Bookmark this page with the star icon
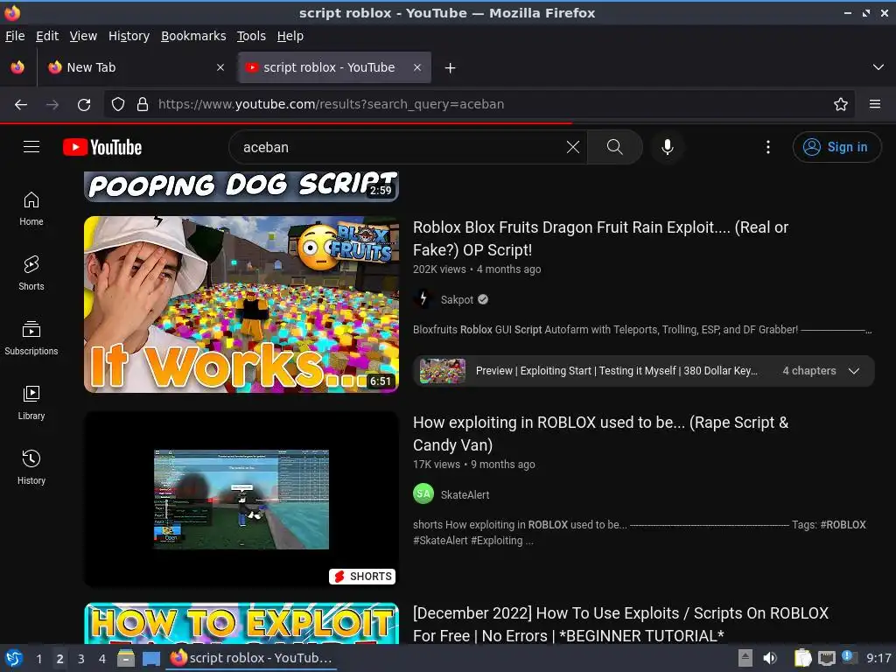The image size is (896, 672). click(841, 105)
